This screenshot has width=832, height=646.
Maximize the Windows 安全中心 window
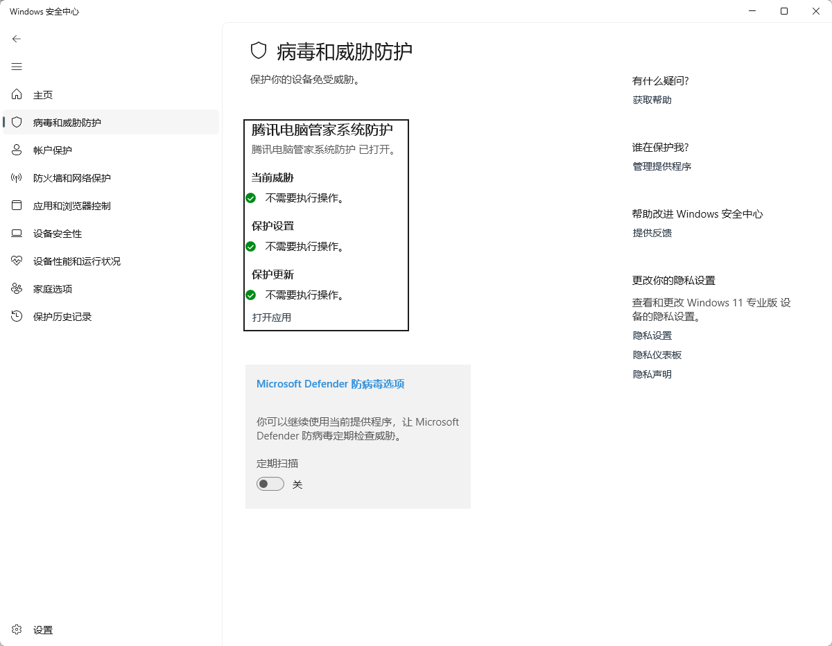point(784,11)
